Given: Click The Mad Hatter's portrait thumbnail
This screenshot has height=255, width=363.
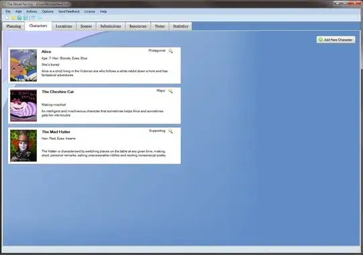Looking at the screenshot, I should [24, 145].
